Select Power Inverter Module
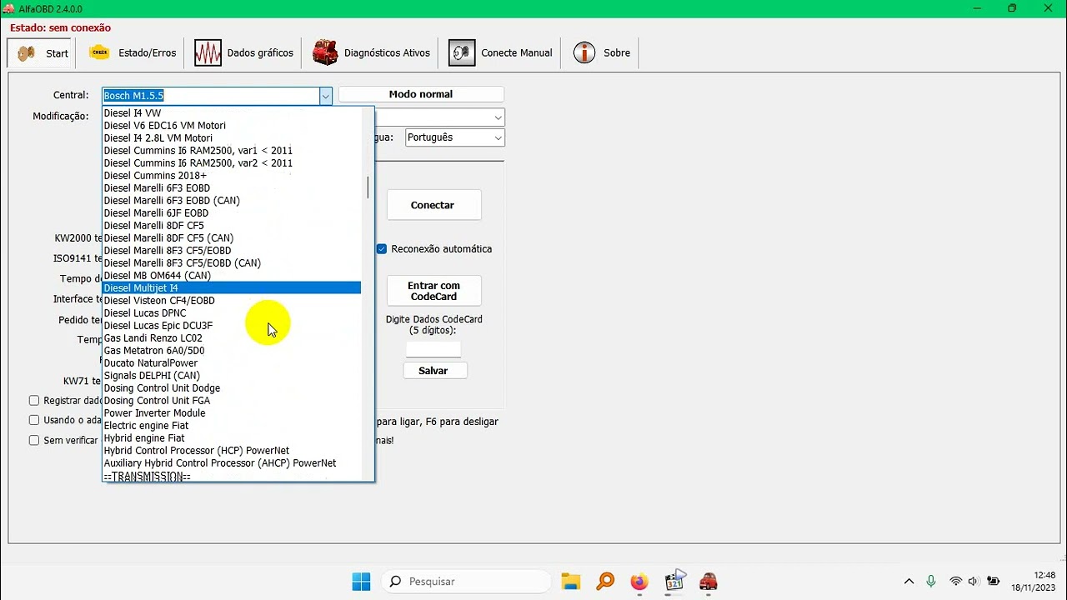 (232, 413)
